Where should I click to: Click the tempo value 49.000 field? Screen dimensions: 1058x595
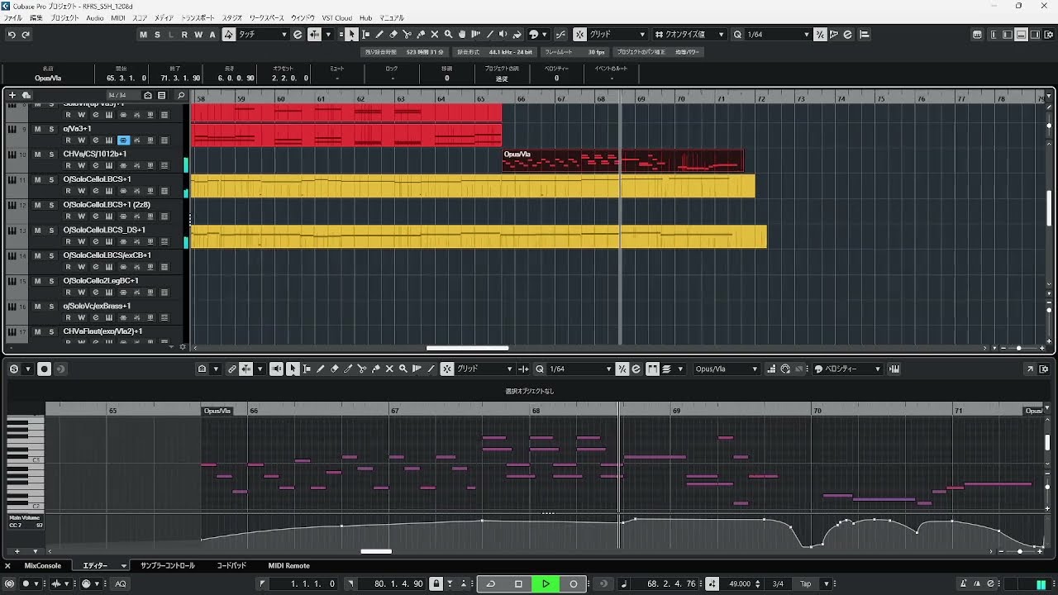click(740, 583)
